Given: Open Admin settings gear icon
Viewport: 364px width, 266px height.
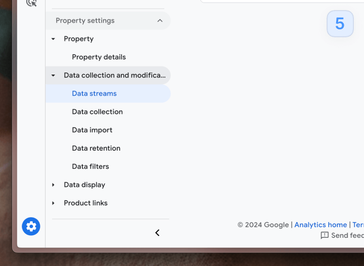Looking at the screenshot, I should click(31, 227).
